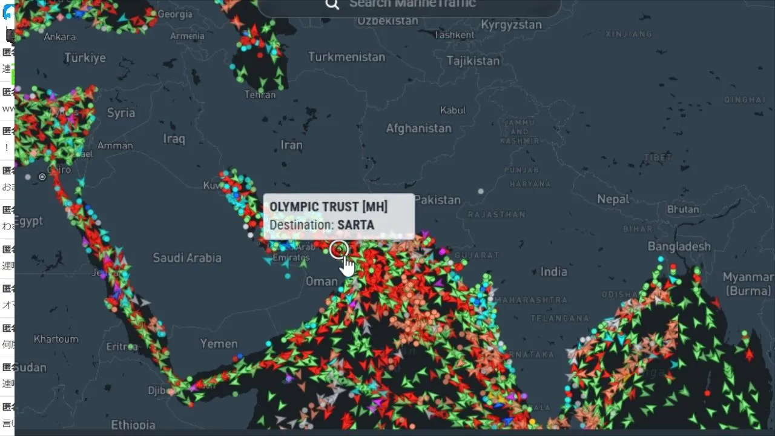This screenshot has height=436, width=775.
Task: Click the Nepal country label
Action: [x=613, y=199]
